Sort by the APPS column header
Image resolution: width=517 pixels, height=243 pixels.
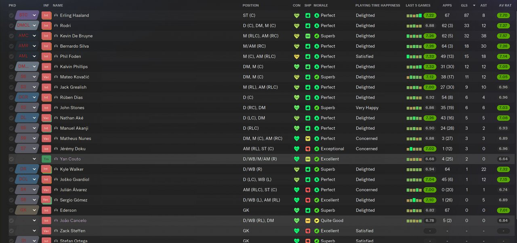(x=447, y=6)
